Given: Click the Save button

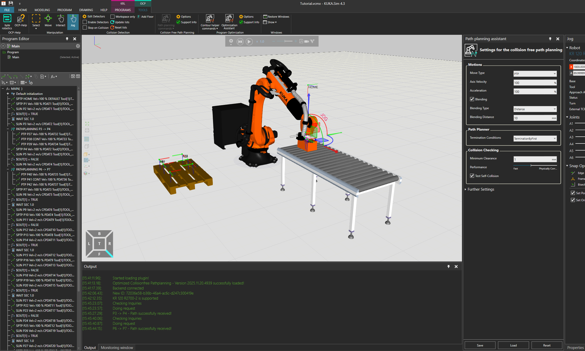Looking at the screenshot, I should tap(480, 345).
